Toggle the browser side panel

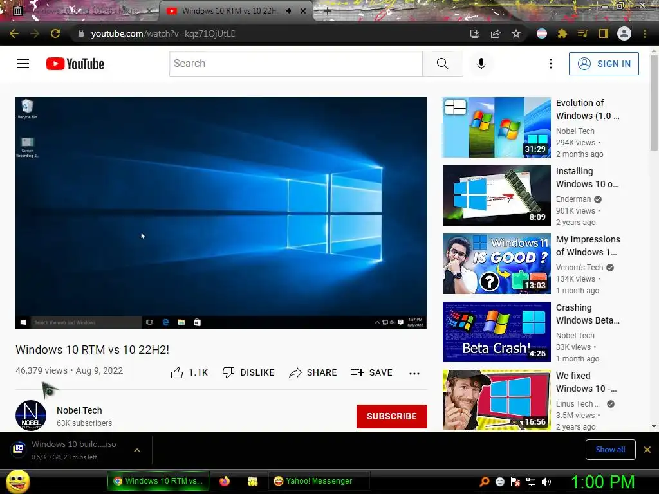603,33
